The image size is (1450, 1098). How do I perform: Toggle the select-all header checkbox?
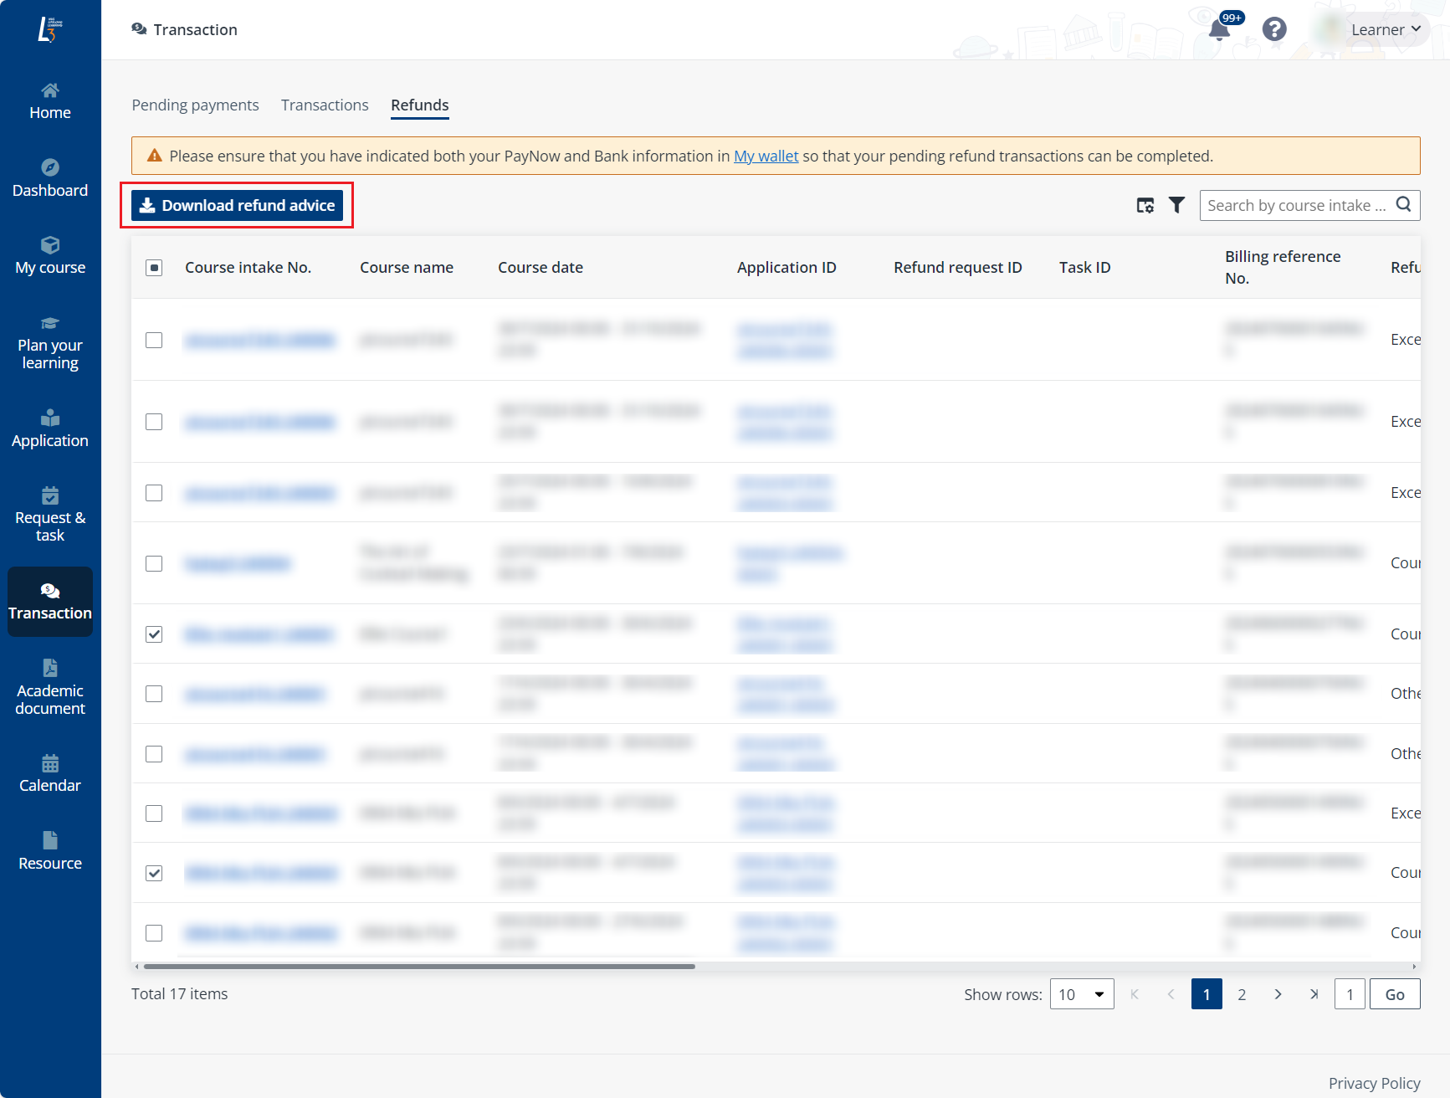[x=154, y=268]
